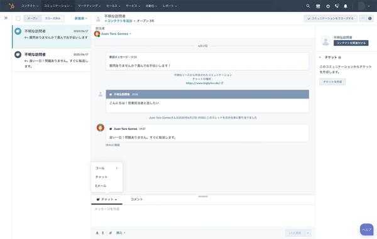
Task: Open the notifications bell
Action: pos(346,6)
